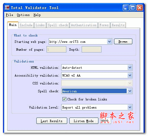Open the Validation level dropdown
148x136 pixels.
tap(97, 107)
